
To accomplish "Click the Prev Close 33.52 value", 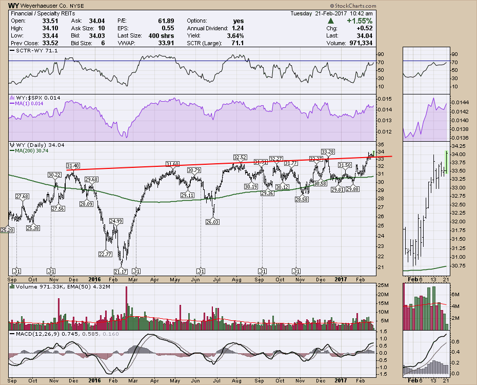I will click(x=50, y=43).
